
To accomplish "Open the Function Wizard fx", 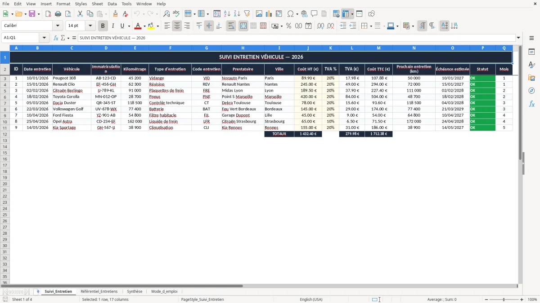I will tap(56, 38).
